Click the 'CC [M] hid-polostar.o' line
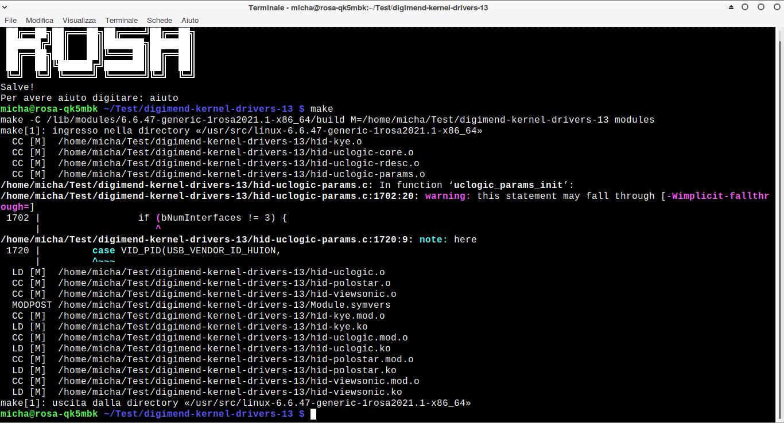 pos(201,283)
